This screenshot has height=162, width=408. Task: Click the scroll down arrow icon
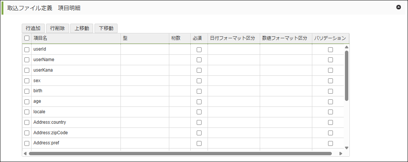[346, 148]
